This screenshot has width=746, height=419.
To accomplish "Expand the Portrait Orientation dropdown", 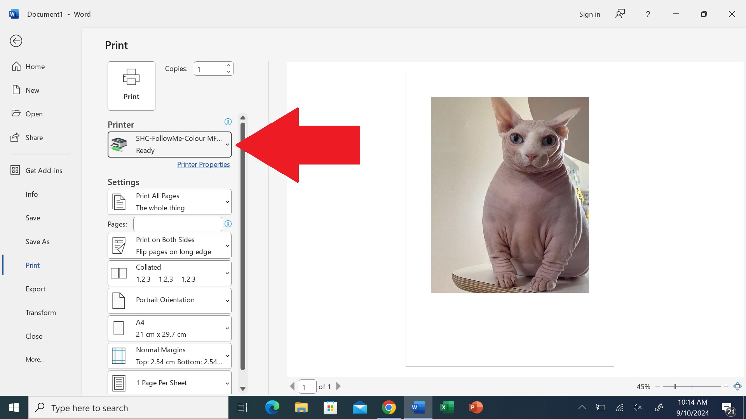I will click(x=227, y=299).
